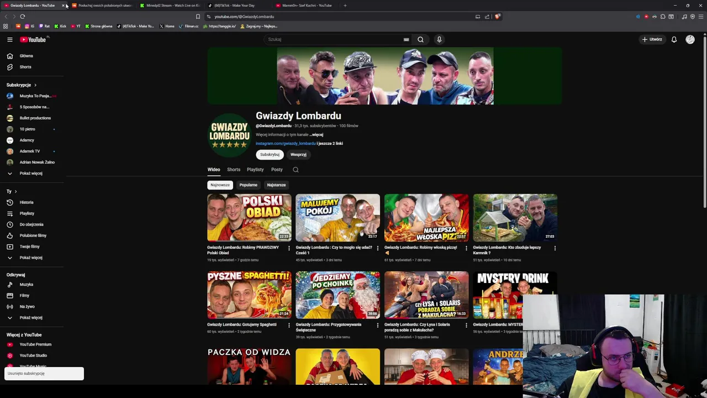Click the Brave Shields lion icon
This screenshot has height=398, width=707.
click(497, 17)
